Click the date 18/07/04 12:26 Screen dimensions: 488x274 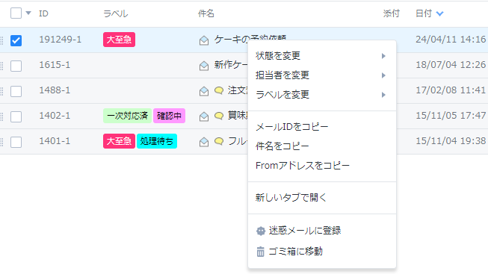(451, 65)
